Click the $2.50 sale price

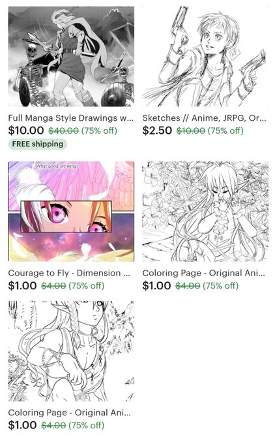point(157,131)
